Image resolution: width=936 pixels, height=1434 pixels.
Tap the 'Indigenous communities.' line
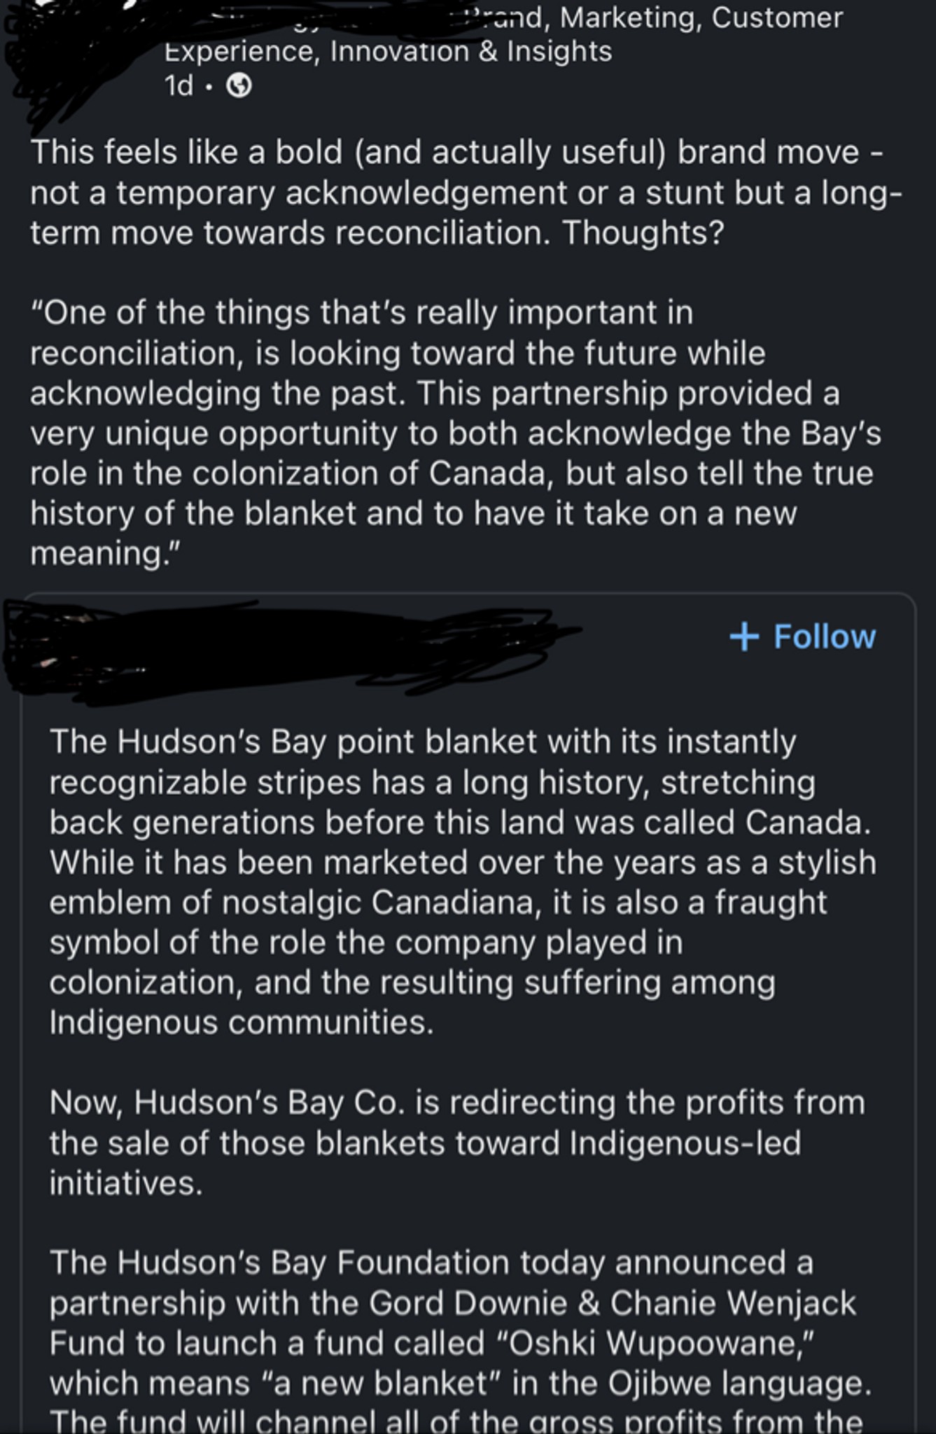point(242,1022)
